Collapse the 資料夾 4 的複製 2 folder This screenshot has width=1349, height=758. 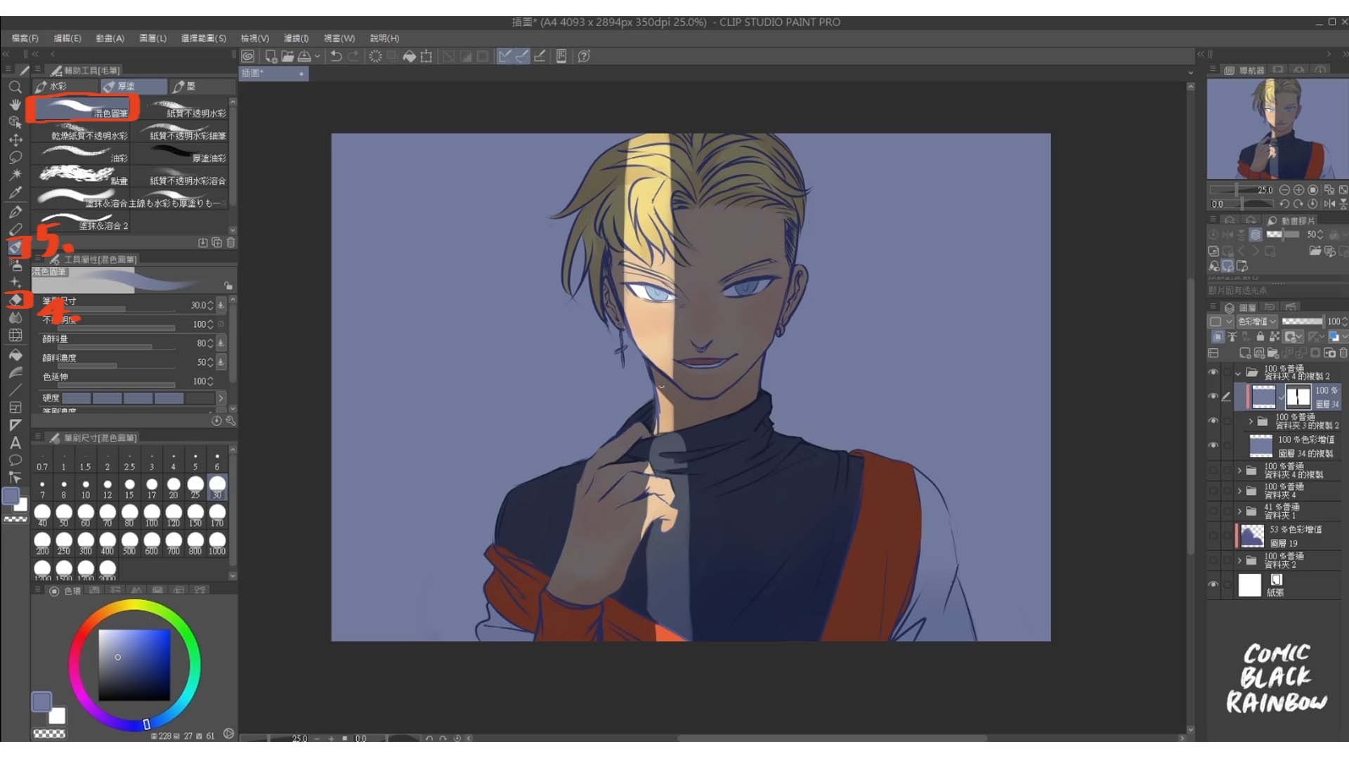pyautogui.click(x=1238, y=373)
